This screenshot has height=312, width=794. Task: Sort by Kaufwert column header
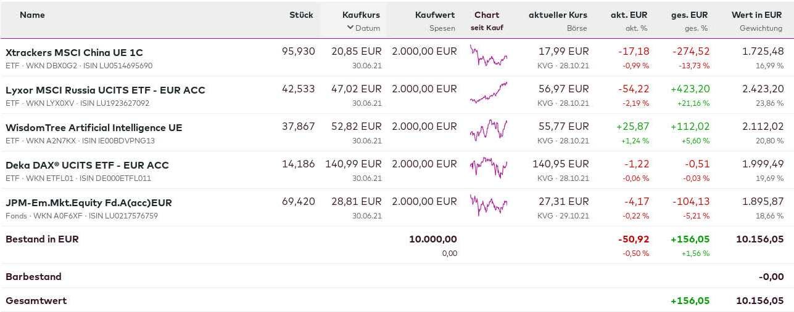[x=435, y=15]
